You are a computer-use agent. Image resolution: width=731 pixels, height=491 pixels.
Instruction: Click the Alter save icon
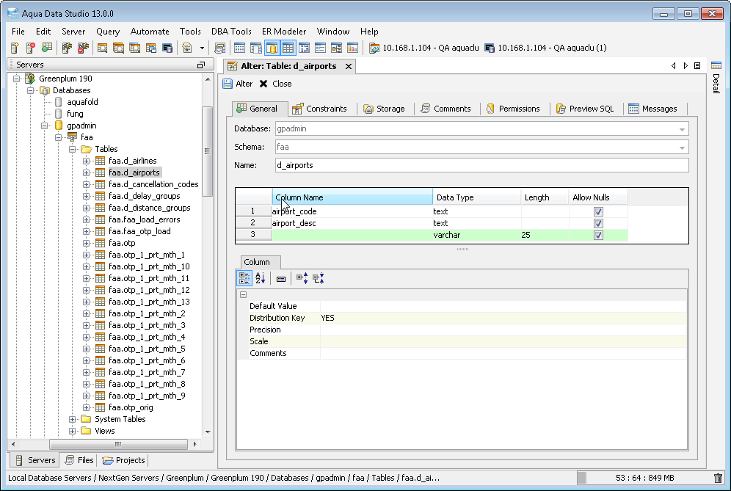pyautogui.click(x=228, y=84)
